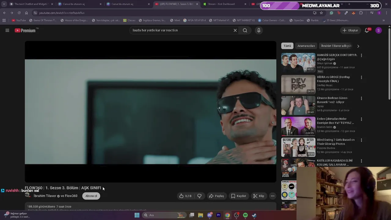391x220 pixels.
Task: Open options menu for KATİLLER KASABADA video
Action: pos(361,161)
